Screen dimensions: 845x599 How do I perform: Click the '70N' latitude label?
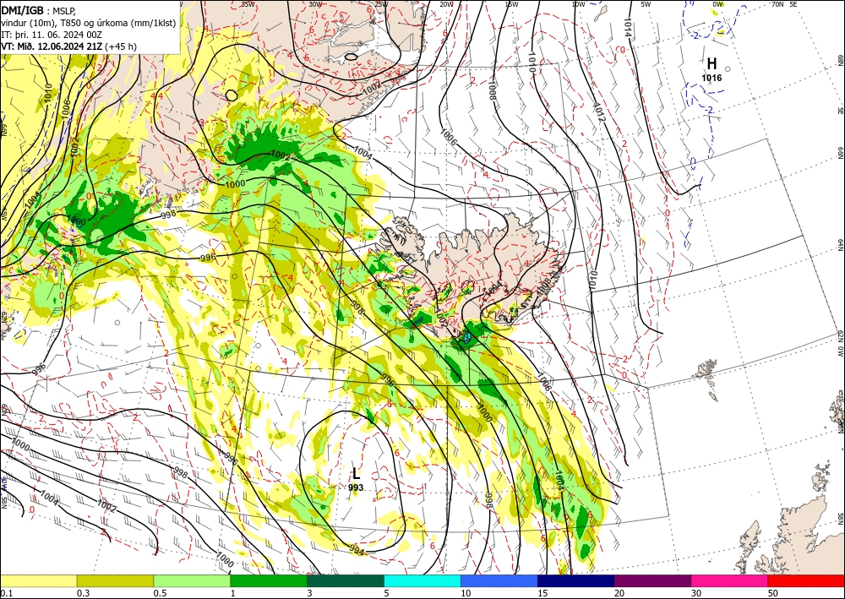777,4
